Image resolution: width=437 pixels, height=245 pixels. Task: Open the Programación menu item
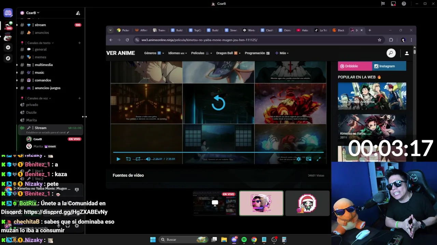tap(257, 53)
